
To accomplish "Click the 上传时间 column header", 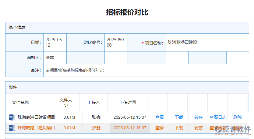I will 128,102.
